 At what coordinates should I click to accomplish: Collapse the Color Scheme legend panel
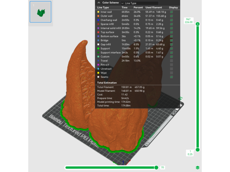[x=99, y=3]
